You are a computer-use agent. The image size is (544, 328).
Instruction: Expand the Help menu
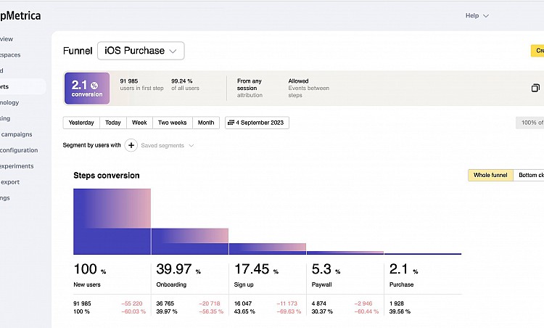(477, 15)
